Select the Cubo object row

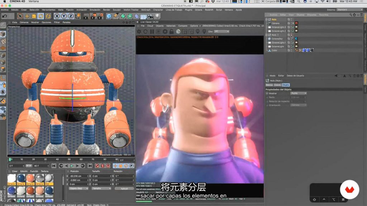pos(274,50)
